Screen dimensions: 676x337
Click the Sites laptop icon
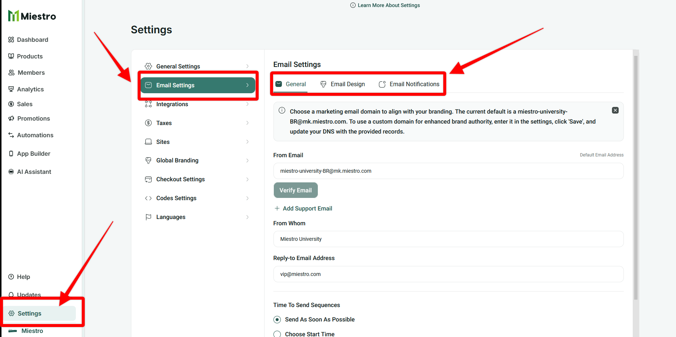[x=148, y=142]
